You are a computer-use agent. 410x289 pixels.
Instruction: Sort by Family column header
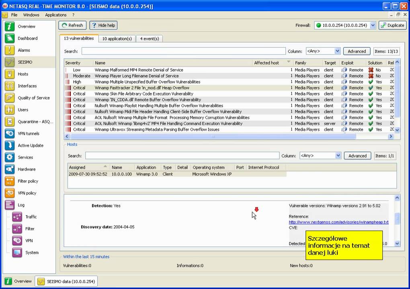(308, 63)
